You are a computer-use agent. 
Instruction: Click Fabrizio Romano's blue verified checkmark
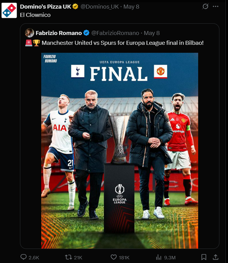coord(86,33)
